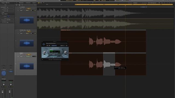175x98 pixels.
Task: Click the Vocal Transformer pitch knob on the left
Action: [x=45, y=52]
